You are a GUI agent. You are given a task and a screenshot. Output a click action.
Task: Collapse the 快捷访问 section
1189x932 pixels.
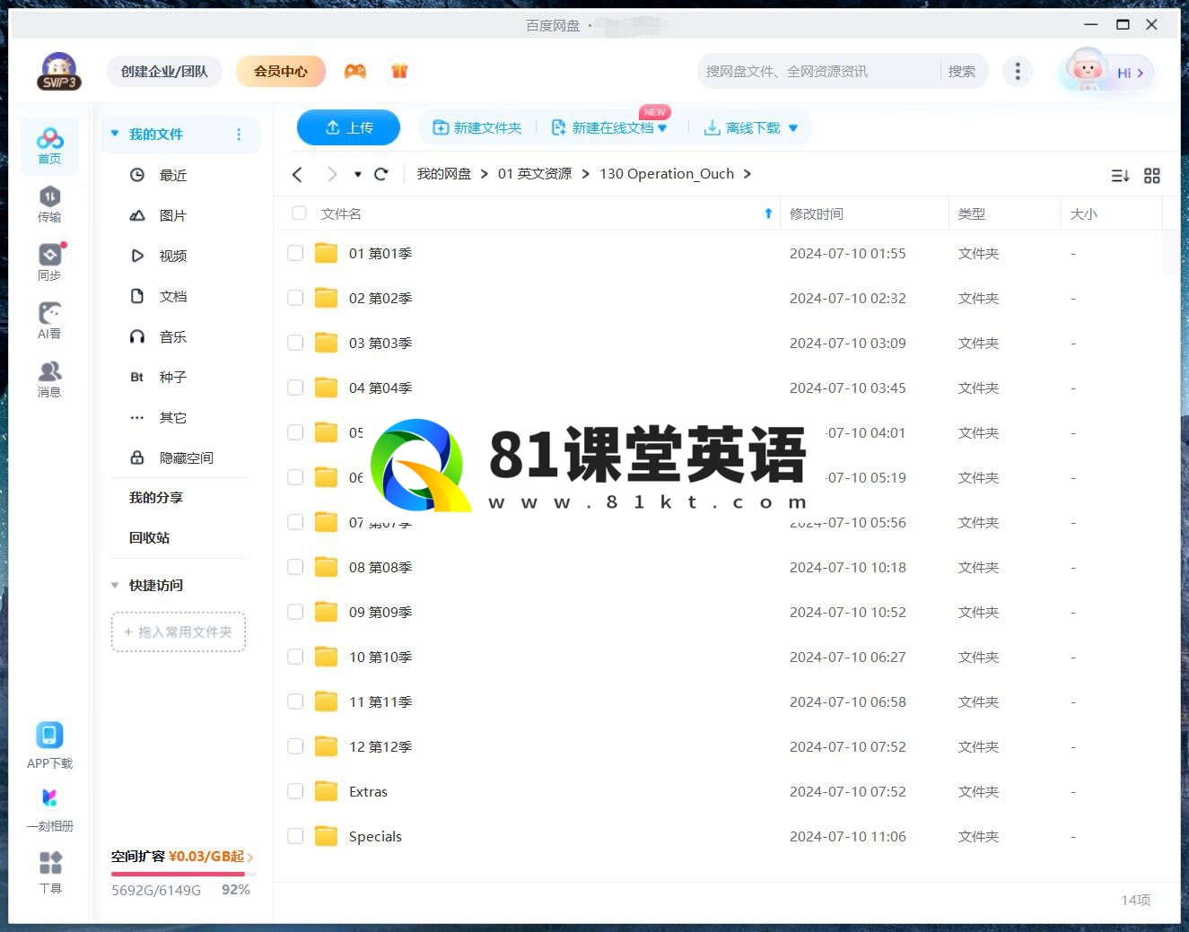[115, 585]
